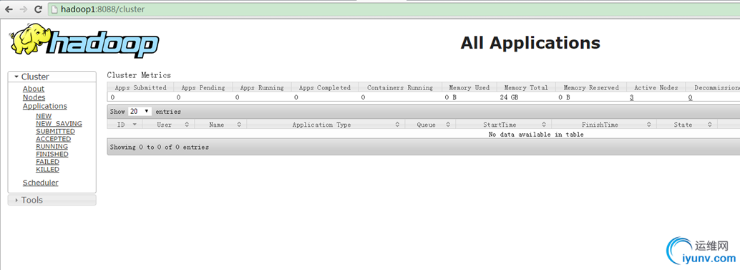Viewport: 740px width, 270px height.
Task: Click the Decommissioned nodes count link 0
Action: pyautogui.click(x=691, y=97)
